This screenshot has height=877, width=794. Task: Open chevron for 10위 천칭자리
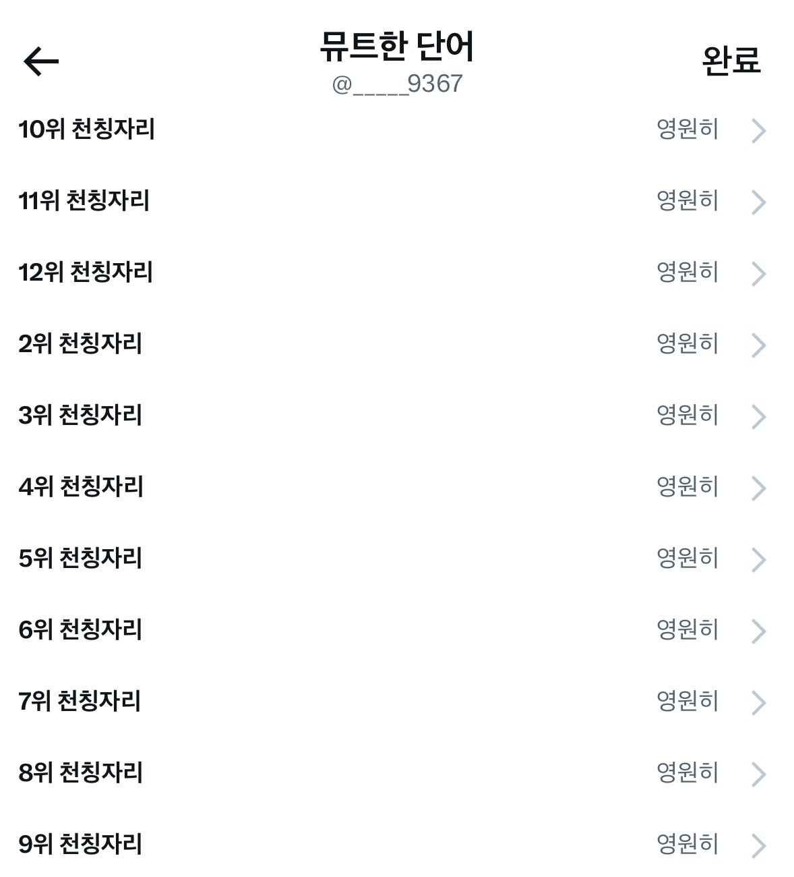758,130
